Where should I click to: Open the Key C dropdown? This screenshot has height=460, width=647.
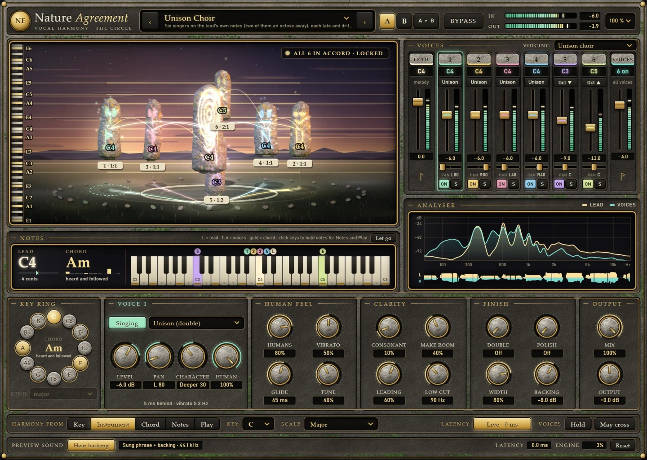coord(258,424)
